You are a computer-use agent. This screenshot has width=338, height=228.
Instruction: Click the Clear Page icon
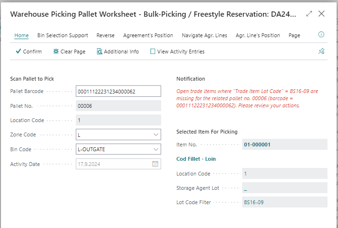[56, 52]
